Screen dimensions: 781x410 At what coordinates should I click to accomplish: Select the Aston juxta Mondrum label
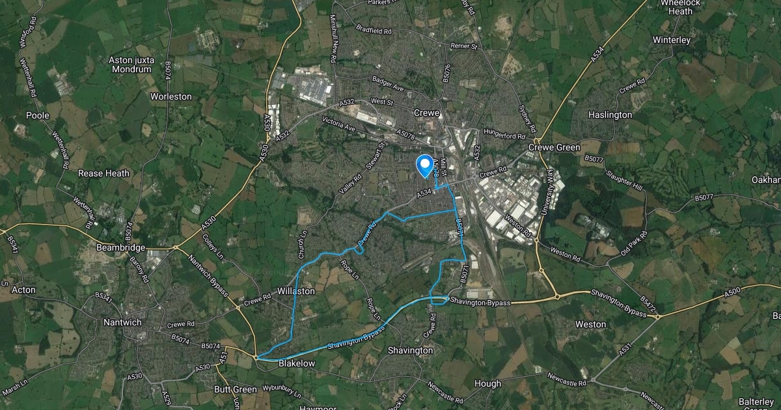pos(131,64)
